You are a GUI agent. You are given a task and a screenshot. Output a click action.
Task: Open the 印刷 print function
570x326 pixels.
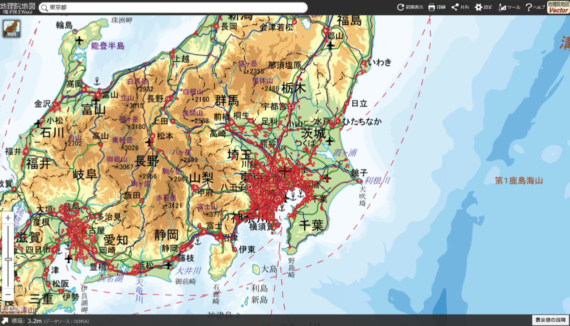tap(437, 7)
